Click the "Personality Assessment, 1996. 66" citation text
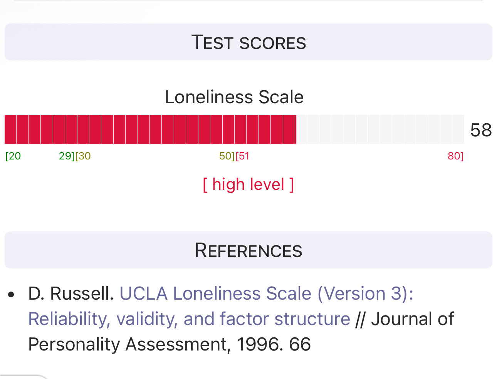Screen dimensions: 497x379 [170, 344]
